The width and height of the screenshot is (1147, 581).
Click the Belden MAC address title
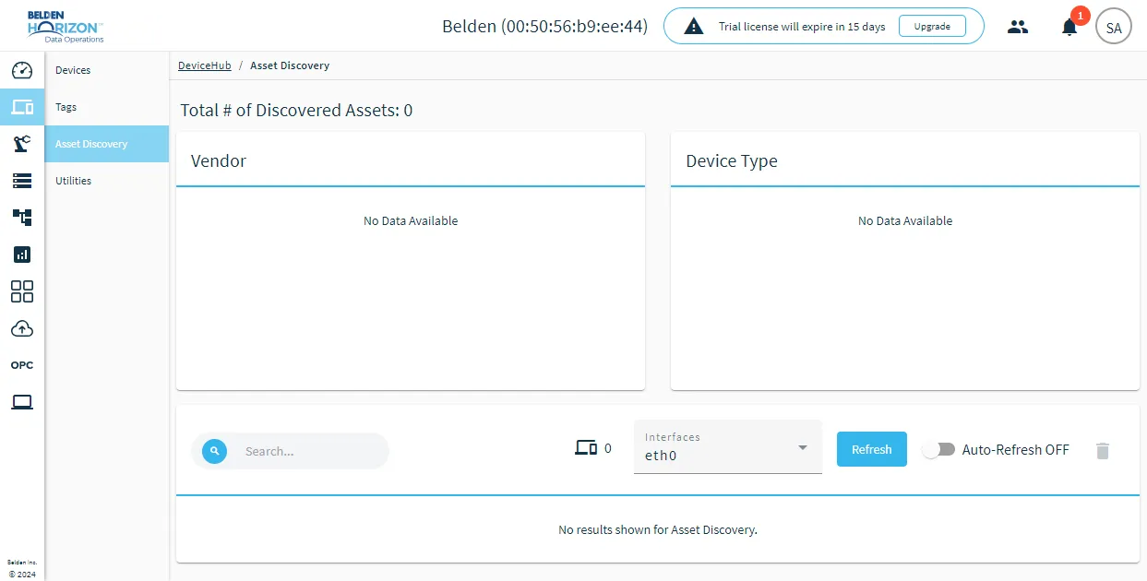point(545,26)
